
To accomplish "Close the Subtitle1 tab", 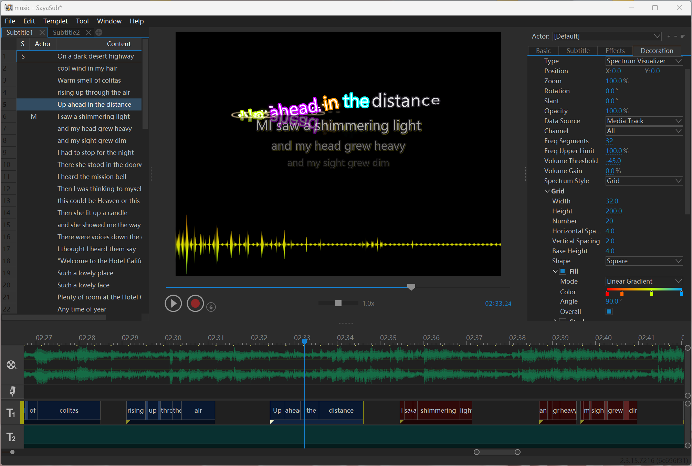I will tap(42, 32).
